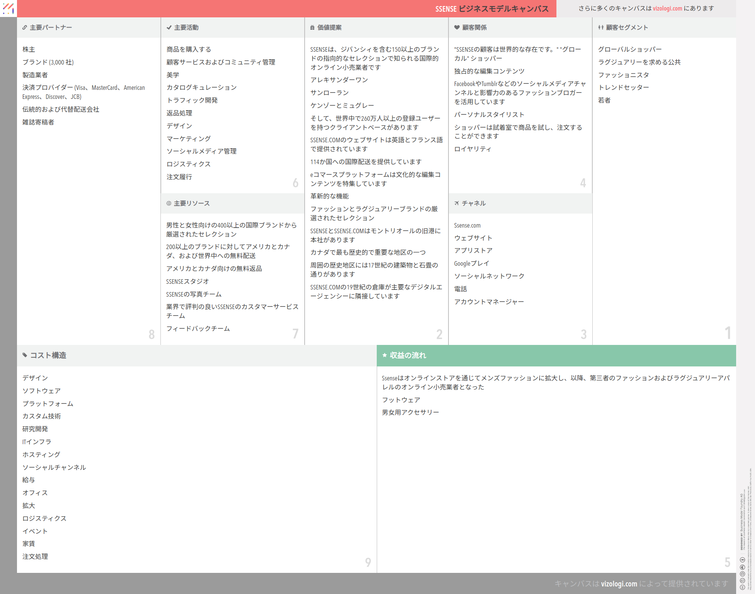755x594 pixels.
Task: Open vizologi.com link in bottom footer
Action: point(619,584)
